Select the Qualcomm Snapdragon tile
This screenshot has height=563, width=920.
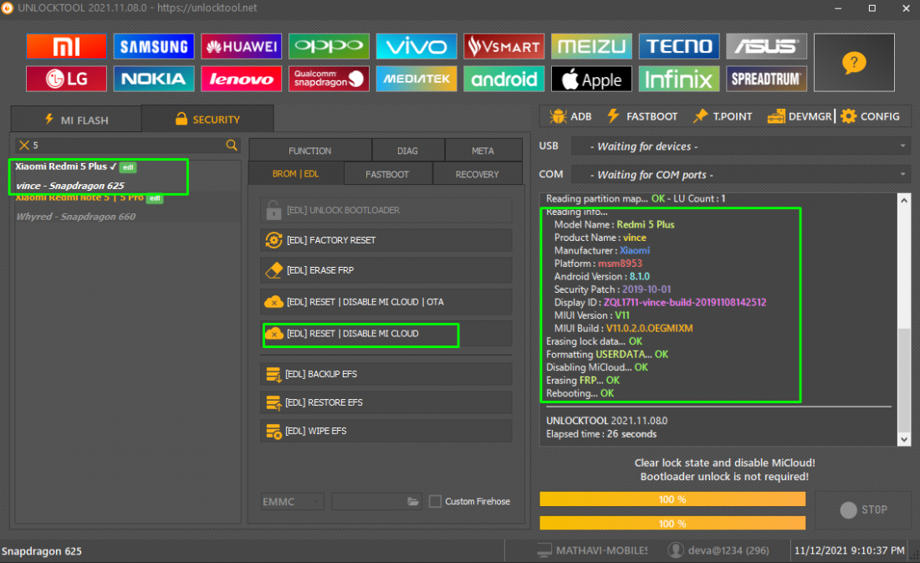pos(329,79)
